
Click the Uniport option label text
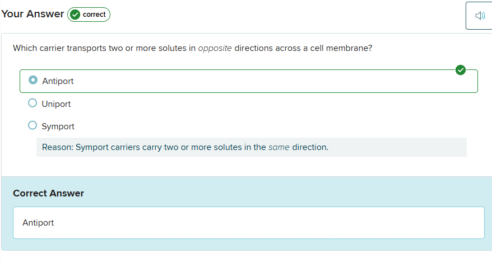pos(56,104)
